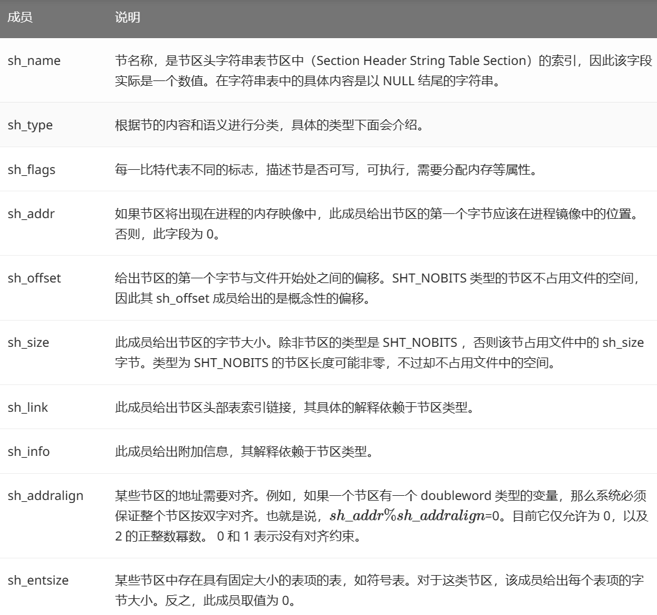
Task: Click the description 给出节区的第一个字节与文件开始处
Action: 378,288
